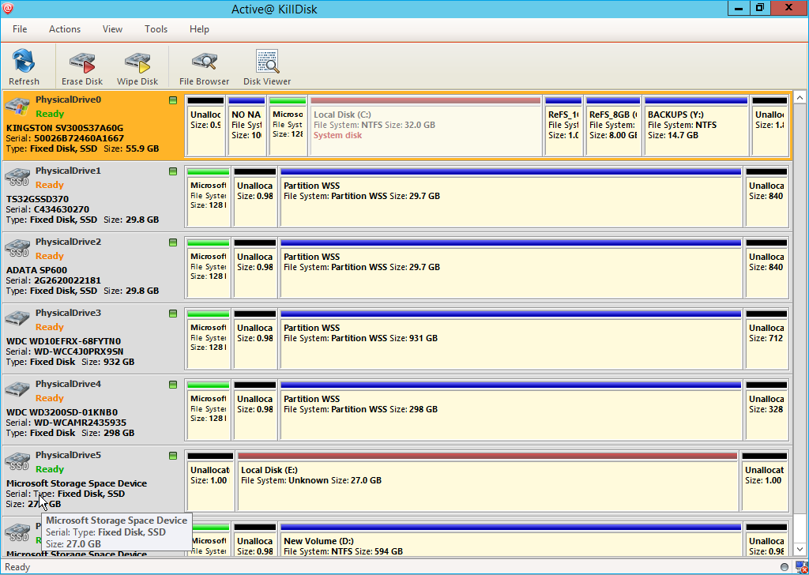This screenshot has height=575, width=809.
Task: Click the Wipe Disk toolbar icon
Action: [x=137, y=62]
